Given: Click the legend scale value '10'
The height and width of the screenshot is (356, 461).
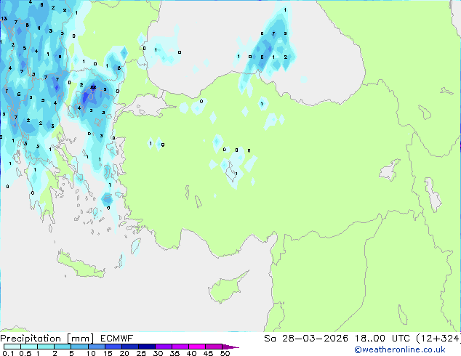Looking at the screenshot, I should pyautogui.click(x=91, y=353).
